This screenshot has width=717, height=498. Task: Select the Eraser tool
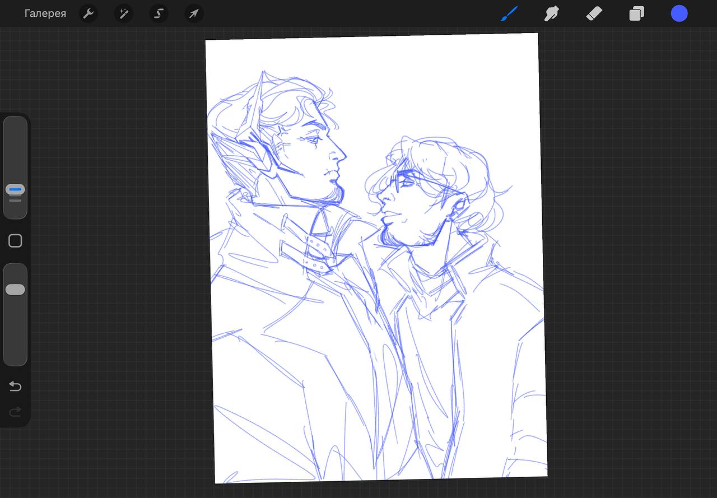[594, 13]
